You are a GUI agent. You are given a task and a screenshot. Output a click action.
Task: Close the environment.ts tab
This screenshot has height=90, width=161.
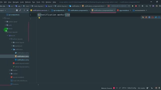pos(146,10)
